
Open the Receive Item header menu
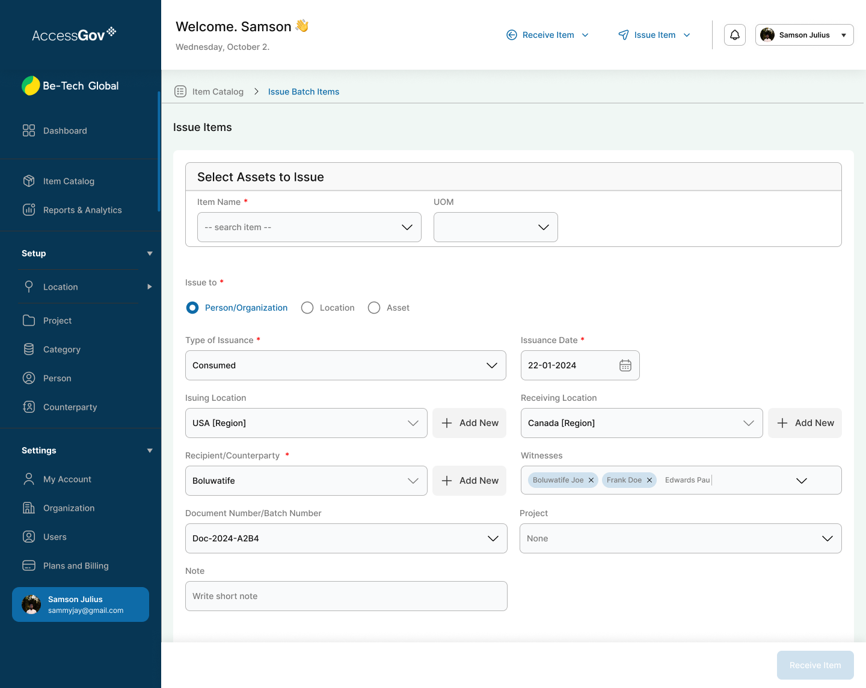(x=548, y=35)
